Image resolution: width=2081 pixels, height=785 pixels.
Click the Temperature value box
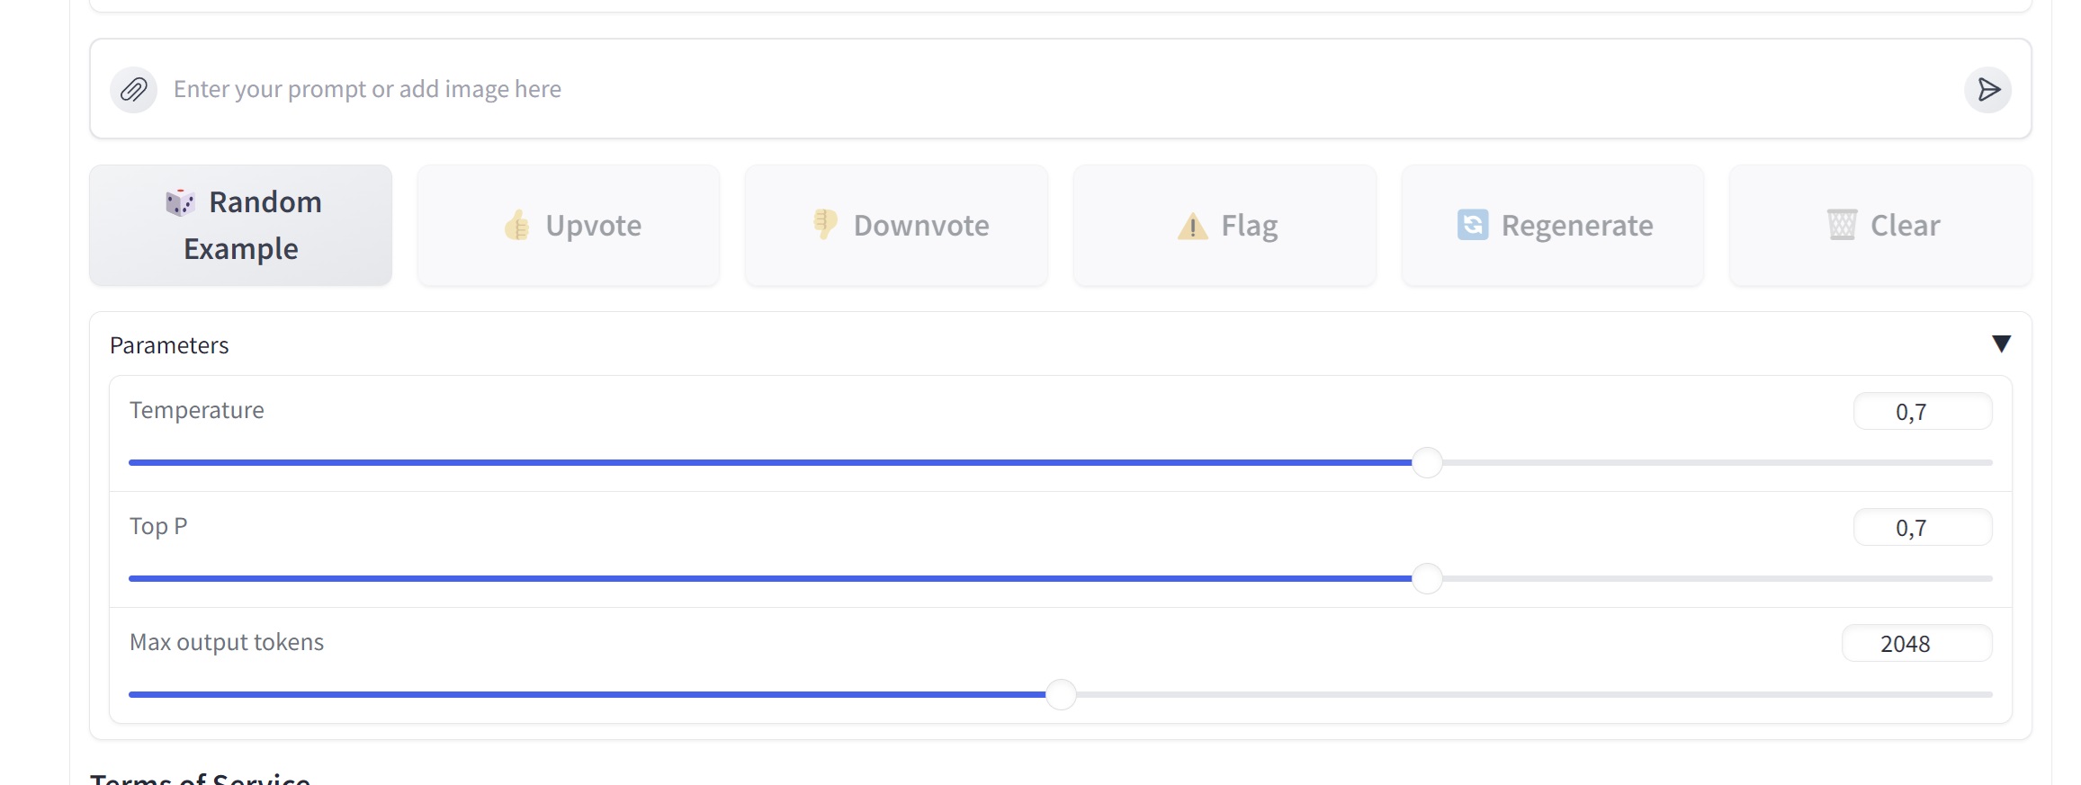pos(1922,412)
